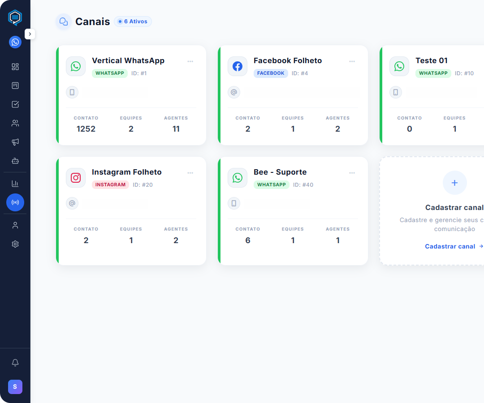Expand the sidebar with the chevron arrow
Screen dimensions: 484x403
(30, 34)
